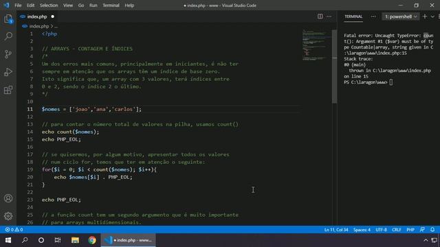Click the for keyword on line 19
Image resolution: width=440 pixels, height=247 pixels.
pos(46,169)
